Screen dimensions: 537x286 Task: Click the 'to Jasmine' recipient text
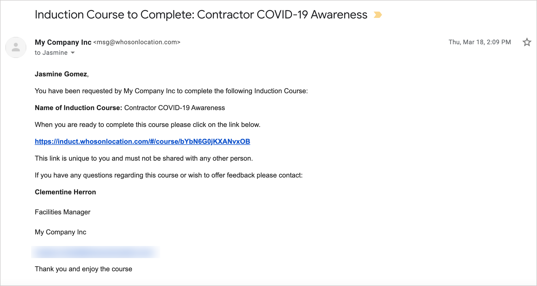tap(51, 53)
